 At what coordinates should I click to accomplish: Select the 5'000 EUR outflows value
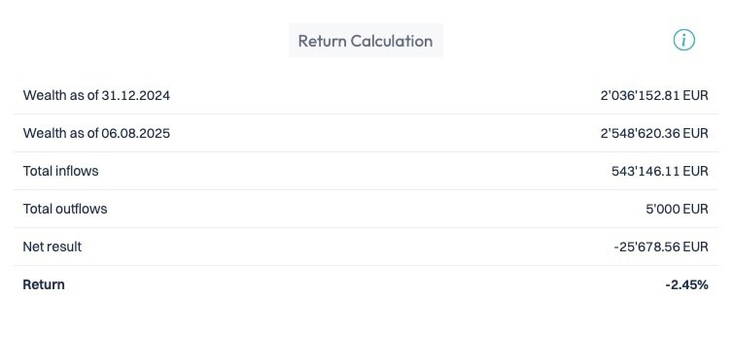[677, 209]
